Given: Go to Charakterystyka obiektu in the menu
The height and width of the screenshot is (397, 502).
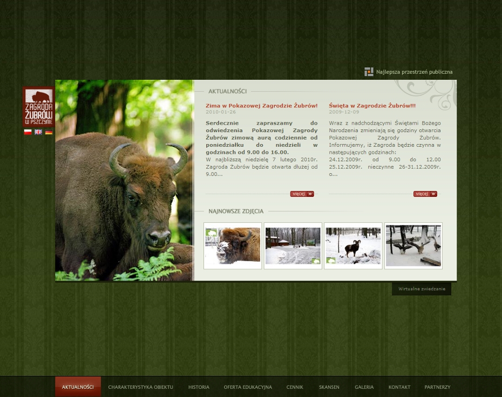Looking at the screenshot, I should 140,387.
